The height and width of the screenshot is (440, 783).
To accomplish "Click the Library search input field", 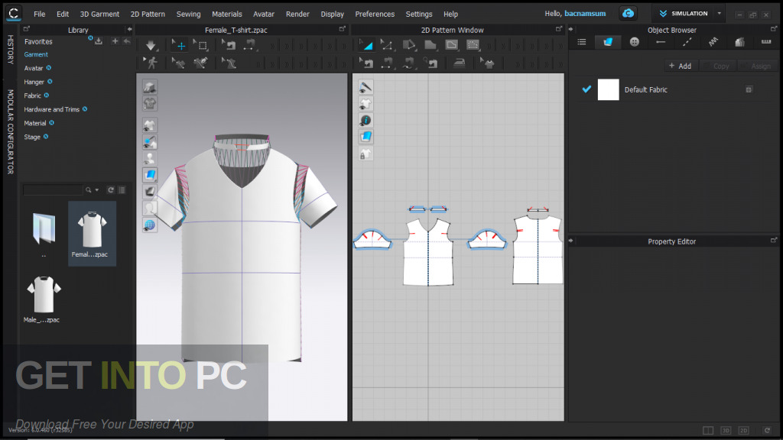I will (53, 190).
